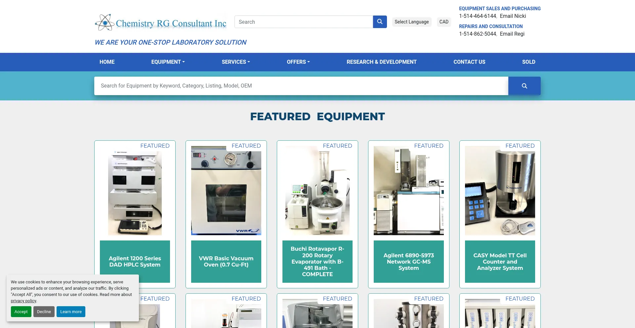
Task: Open the Select Language selector
Action: tap(411, 22)
